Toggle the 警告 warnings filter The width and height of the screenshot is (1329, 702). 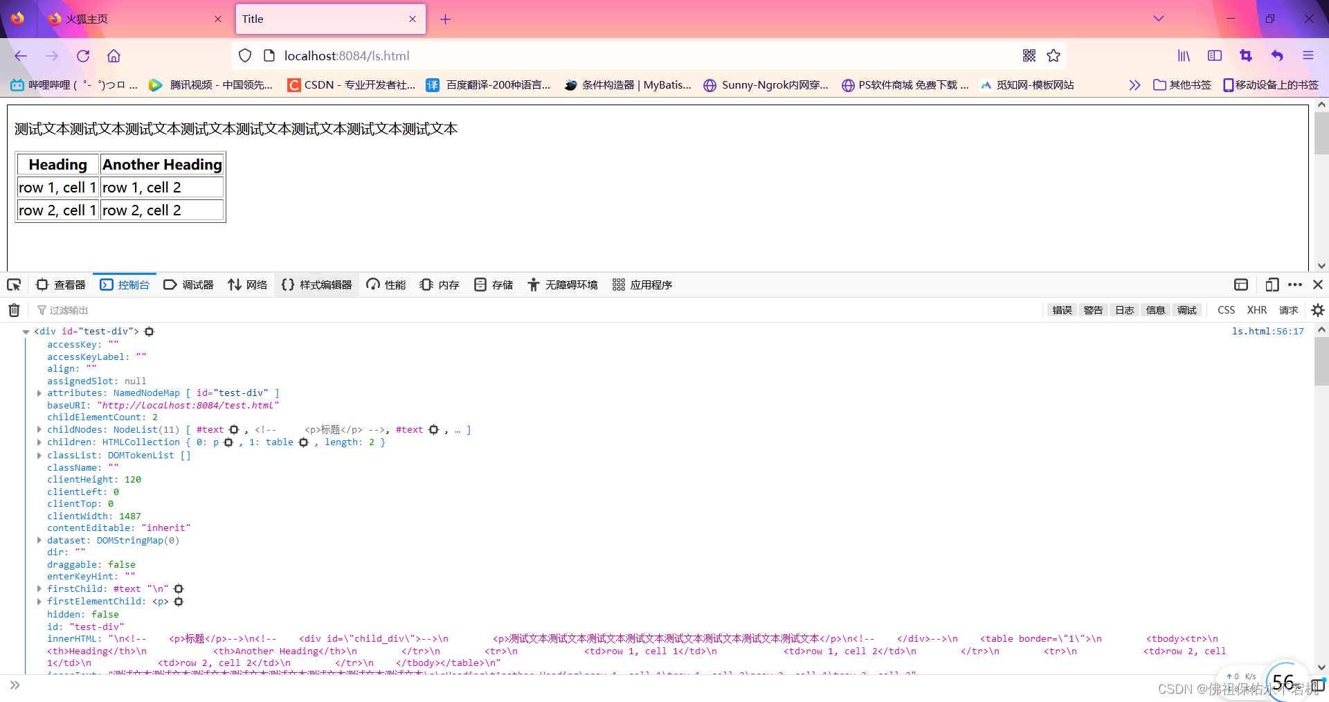pyautogui.click(x=1093, y=310)
